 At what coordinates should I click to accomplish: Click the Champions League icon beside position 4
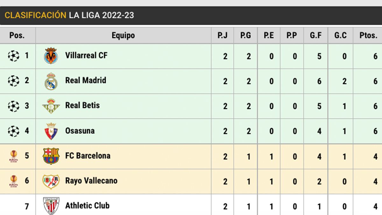[13, 131]
